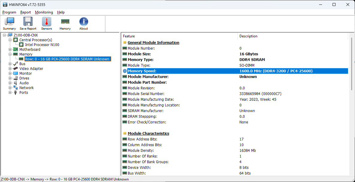Expand the Monitor node
Screen dimensions: 355x182
[x=10, y=74]
